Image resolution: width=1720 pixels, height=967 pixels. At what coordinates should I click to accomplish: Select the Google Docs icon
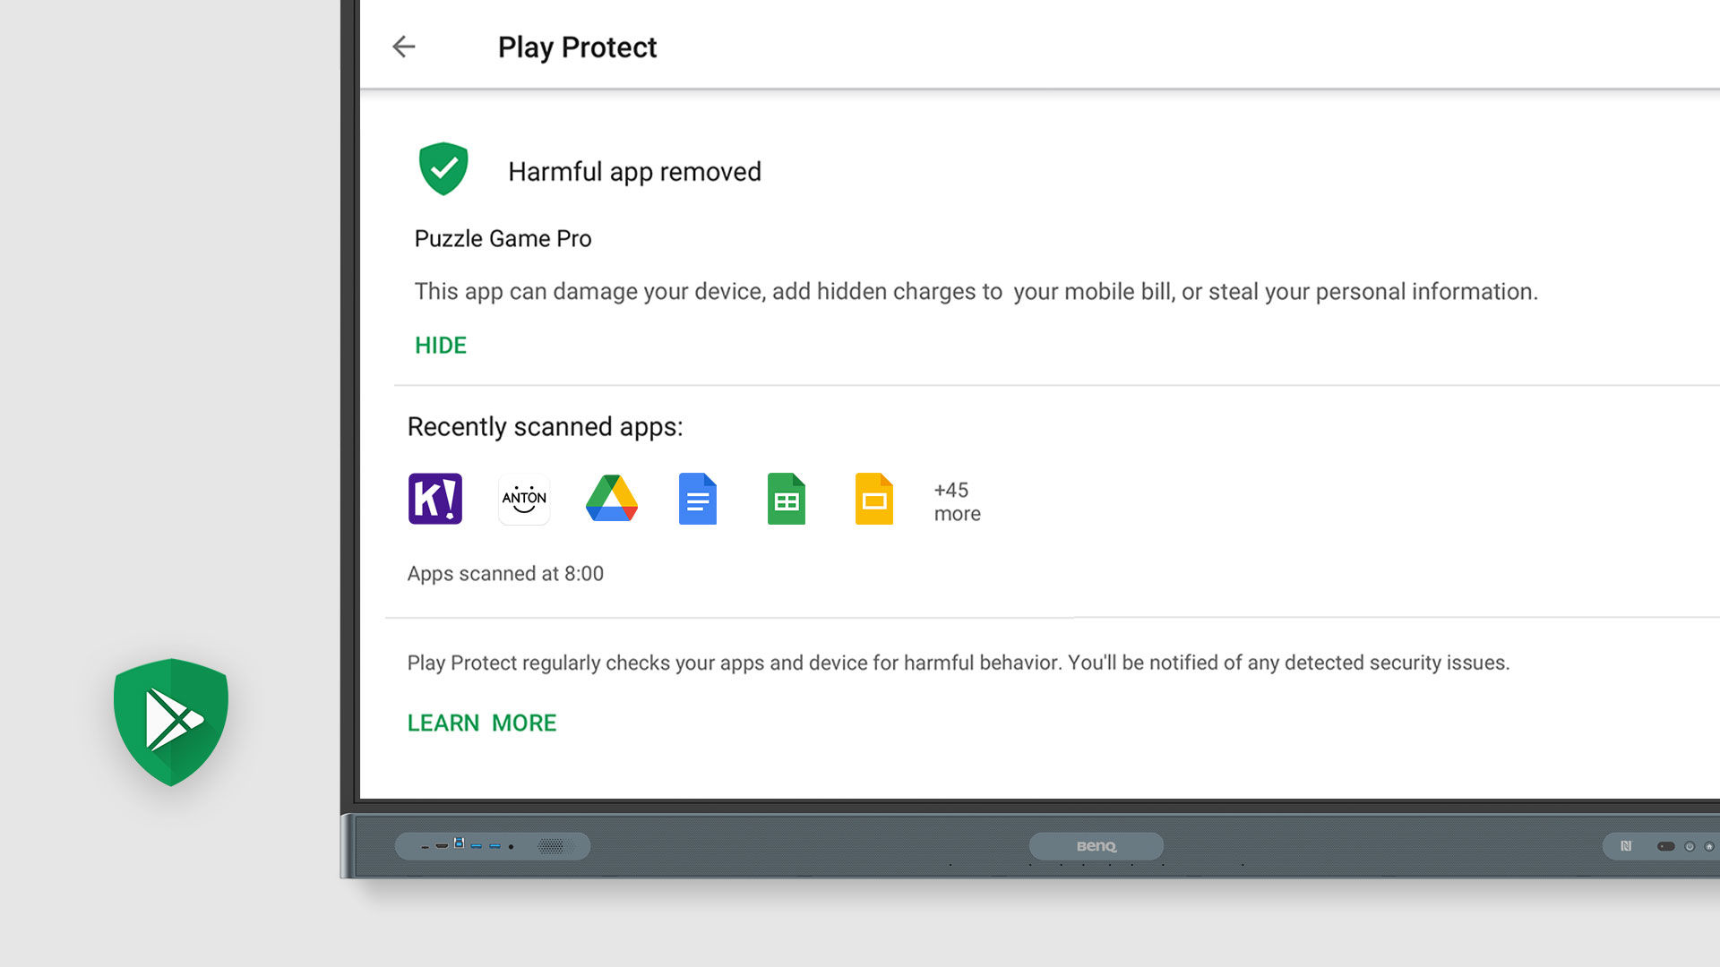click(x=698, y=499)
